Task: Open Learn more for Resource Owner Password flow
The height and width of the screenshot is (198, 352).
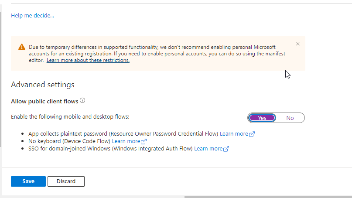Action: 234,134
